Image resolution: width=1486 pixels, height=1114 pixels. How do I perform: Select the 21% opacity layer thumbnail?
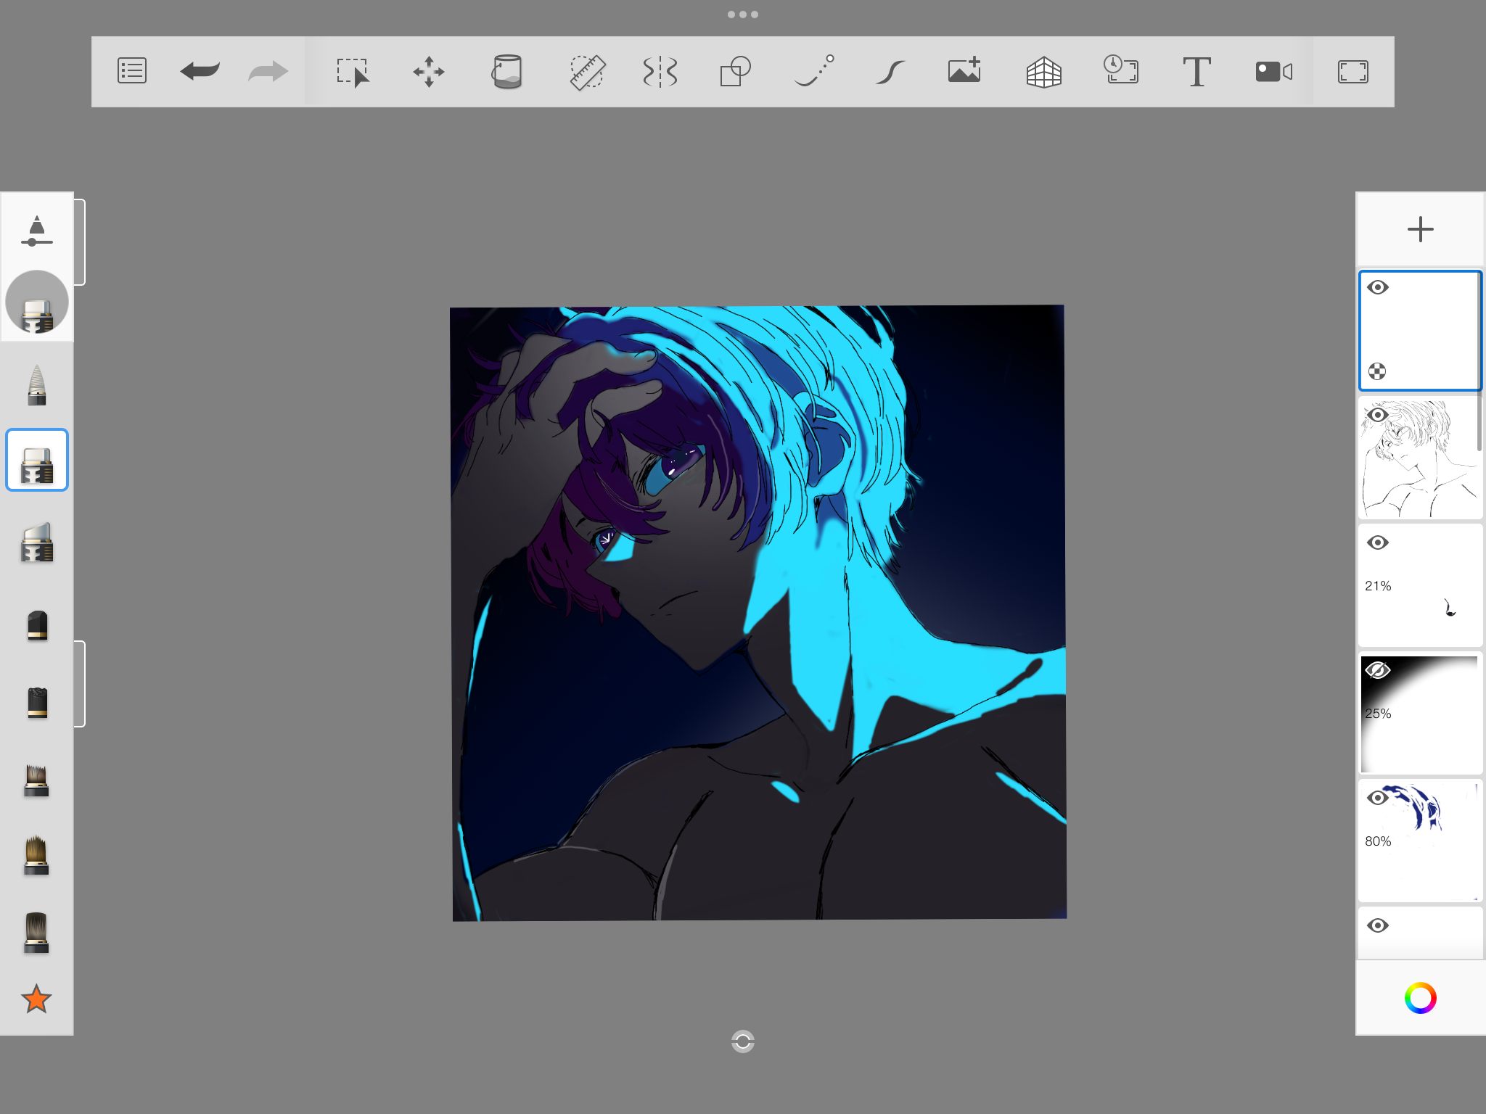coord(1420,585)
